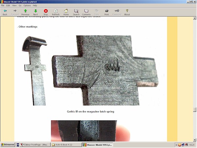
Task: Open the Démarrer start button
Action: pos(8,145)
